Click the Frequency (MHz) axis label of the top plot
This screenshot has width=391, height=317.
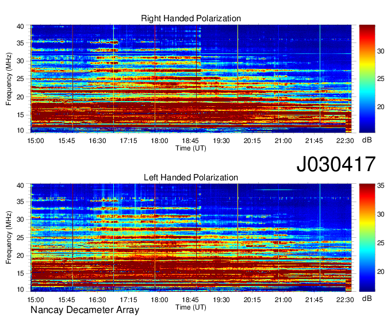pyautogui.click(x=9, y=79)
